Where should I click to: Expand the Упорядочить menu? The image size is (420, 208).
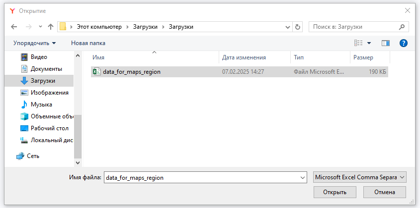click(x=34, y=43)
